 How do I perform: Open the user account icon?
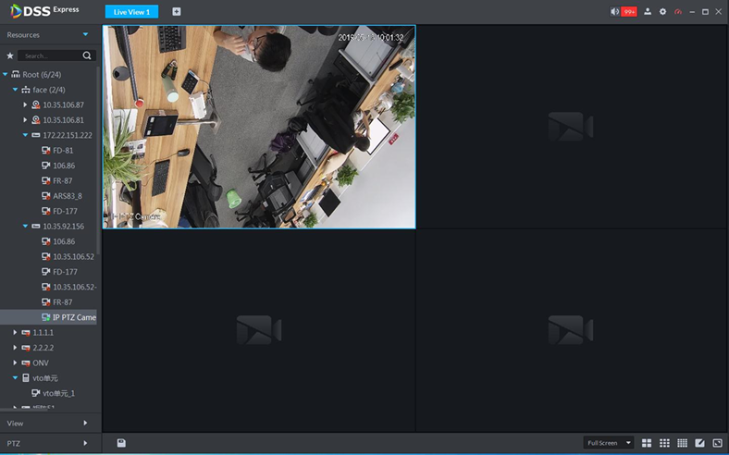pos(648,12)
